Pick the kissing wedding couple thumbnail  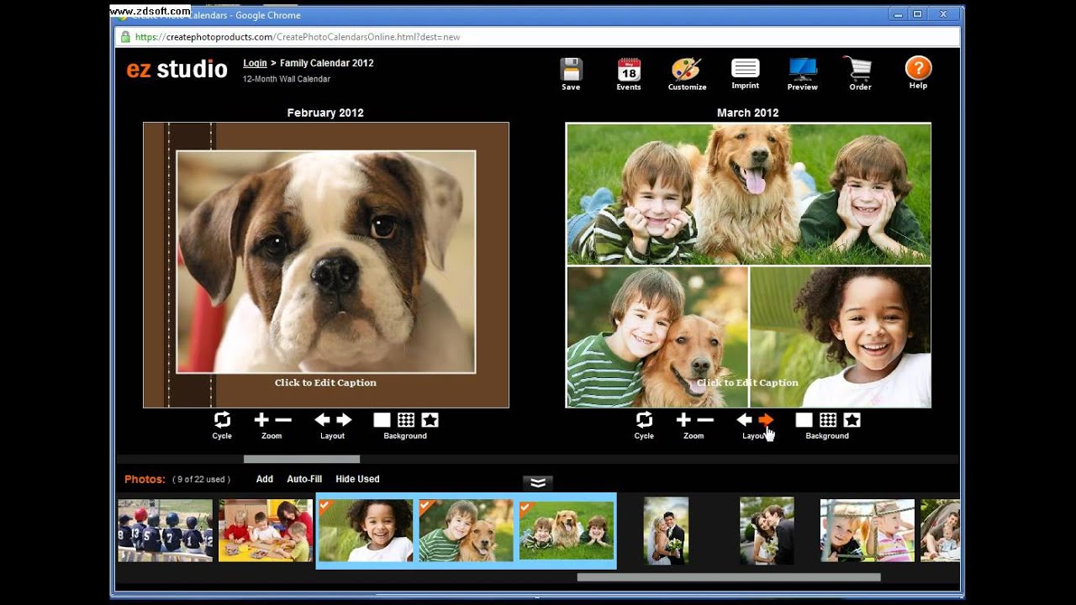[x=767, y=530]
